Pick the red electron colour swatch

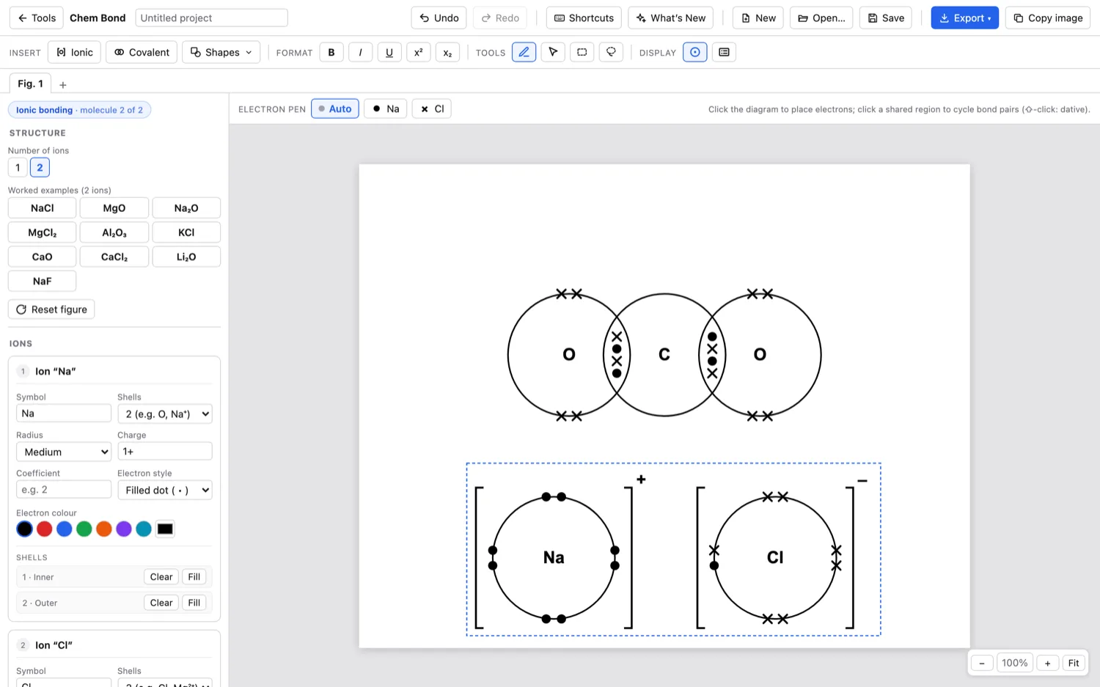click(x=45, y=529)
